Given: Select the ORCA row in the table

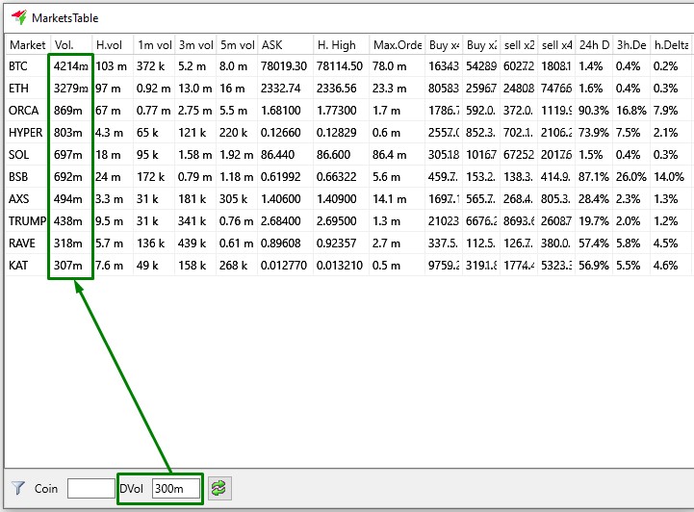Looking at the screenshot, I should pos(23,111).
